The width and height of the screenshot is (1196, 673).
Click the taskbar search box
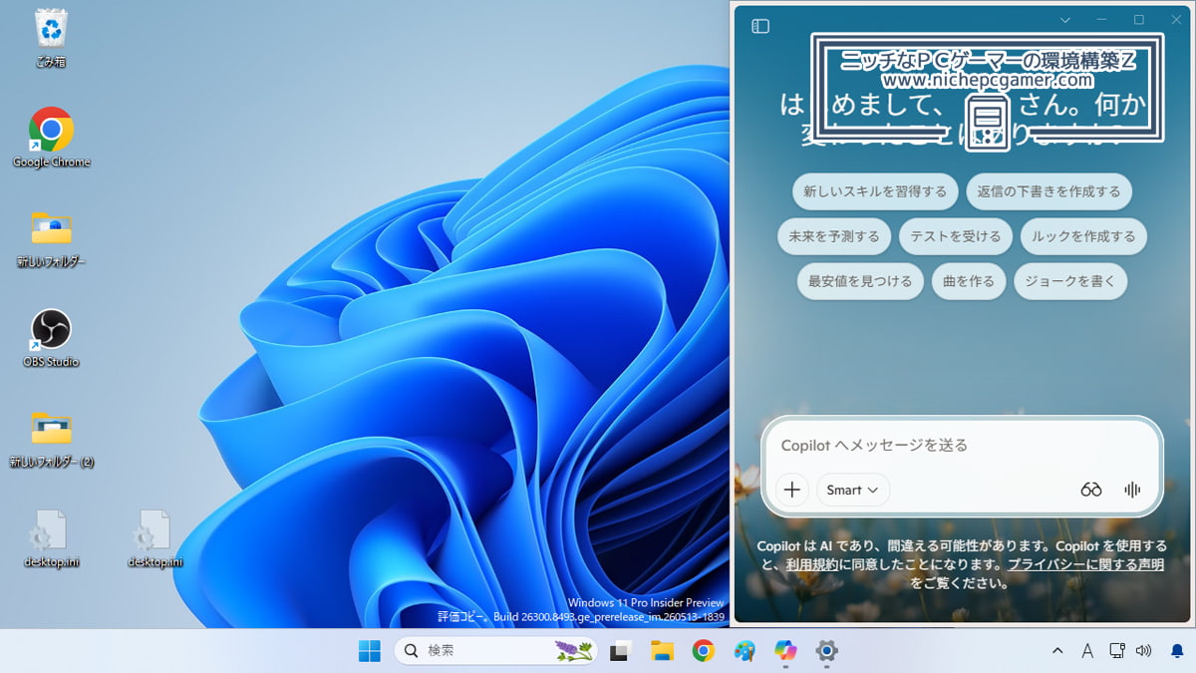(495, 651)
